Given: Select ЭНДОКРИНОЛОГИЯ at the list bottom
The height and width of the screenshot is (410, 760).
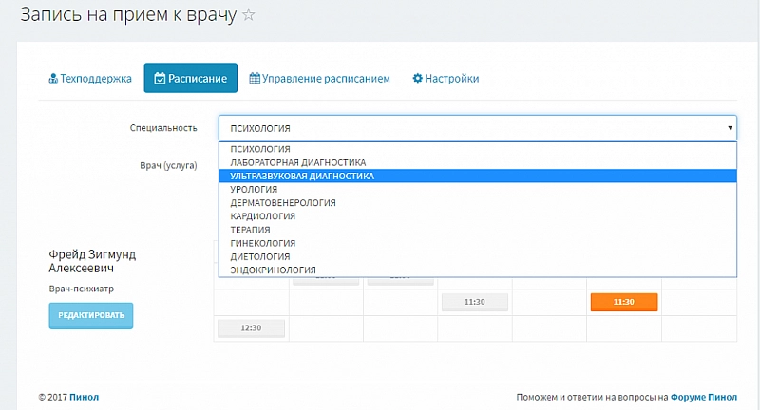Looking at the screenshot, I should pos(274,270).
